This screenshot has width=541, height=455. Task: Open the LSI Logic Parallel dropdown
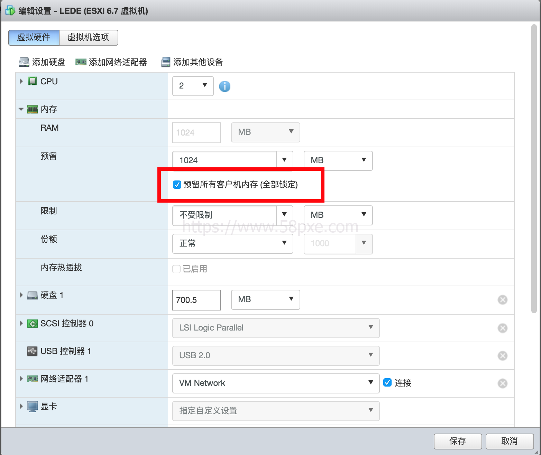click(276, 328)
